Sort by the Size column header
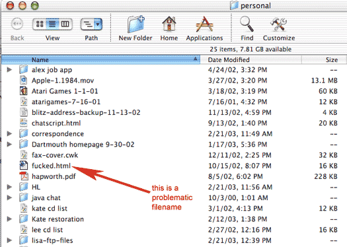 tap(324, 59)
